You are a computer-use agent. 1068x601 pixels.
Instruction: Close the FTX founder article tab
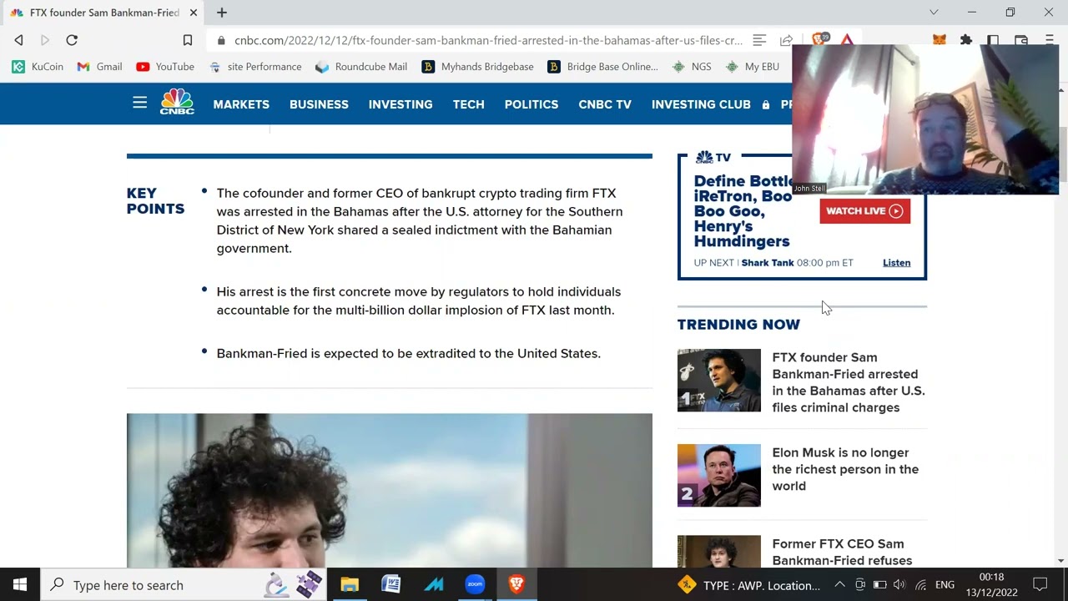point(194,13)
